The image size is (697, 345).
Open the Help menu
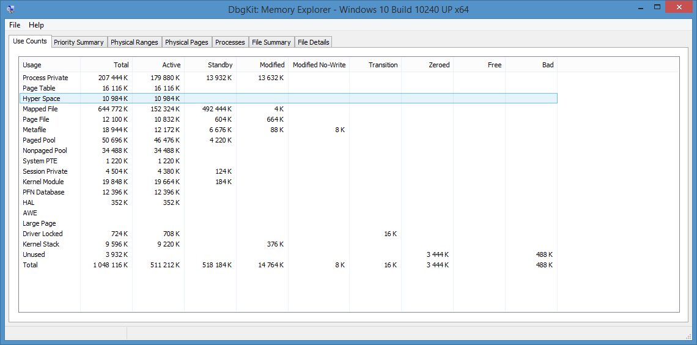(37, 25)
